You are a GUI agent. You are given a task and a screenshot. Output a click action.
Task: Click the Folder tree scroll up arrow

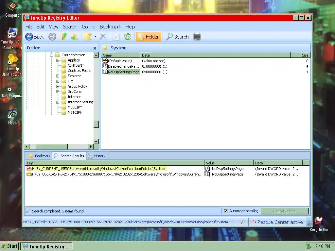tap(96, 55)
